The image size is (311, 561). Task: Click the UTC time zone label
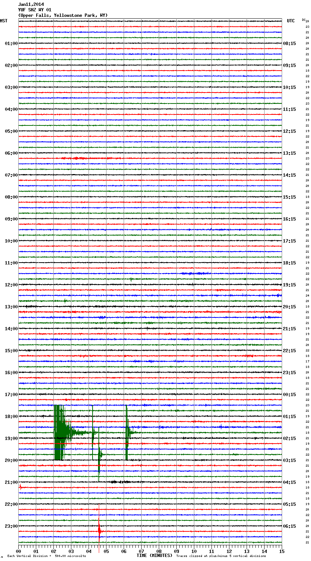point(291,21)
